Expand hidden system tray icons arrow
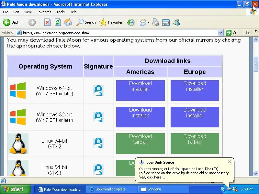259x194 pixels. 223,189
